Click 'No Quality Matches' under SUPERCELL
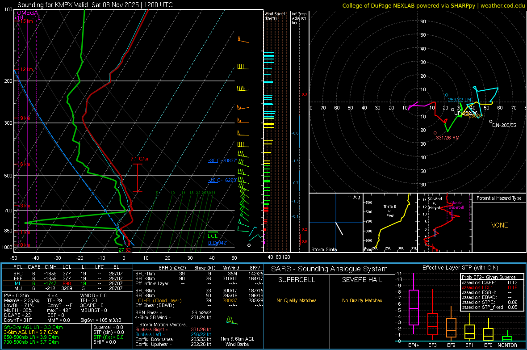Viewport: 527px width, 350px height. [x=297, y=300]
